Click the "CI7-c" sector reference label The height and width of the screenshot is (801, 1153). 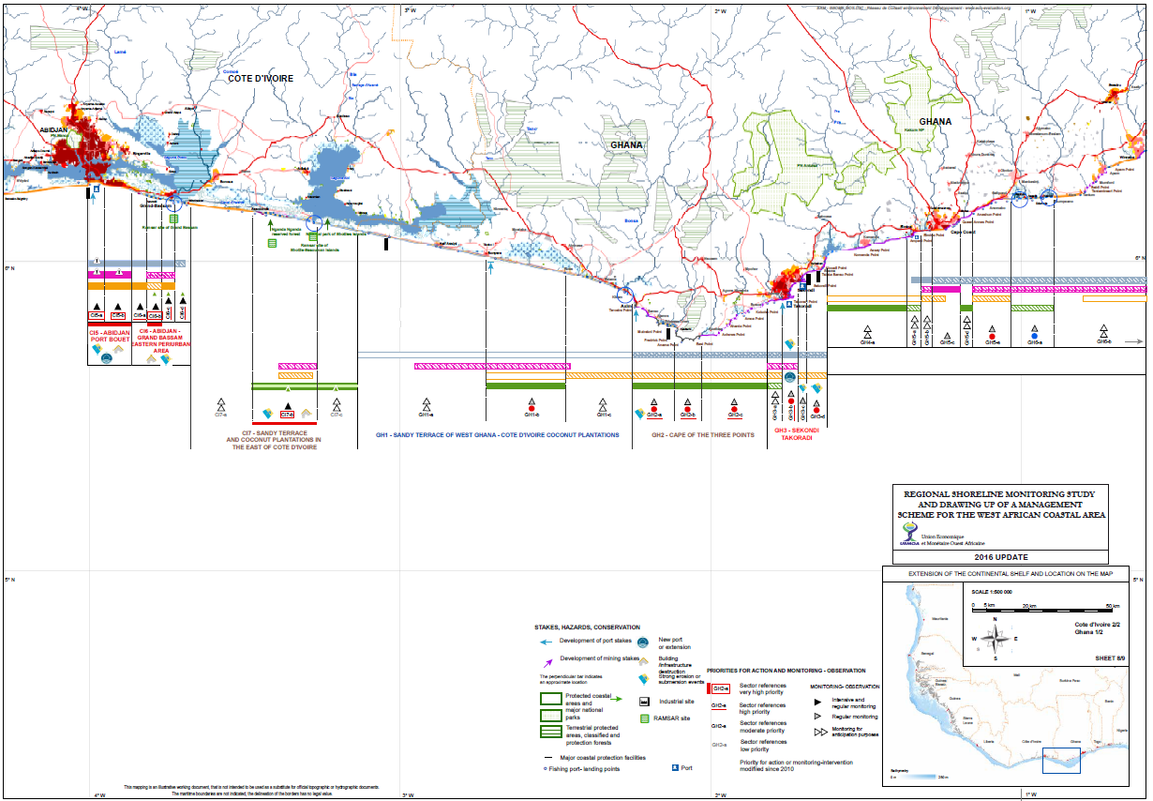(x=337, y=415)
